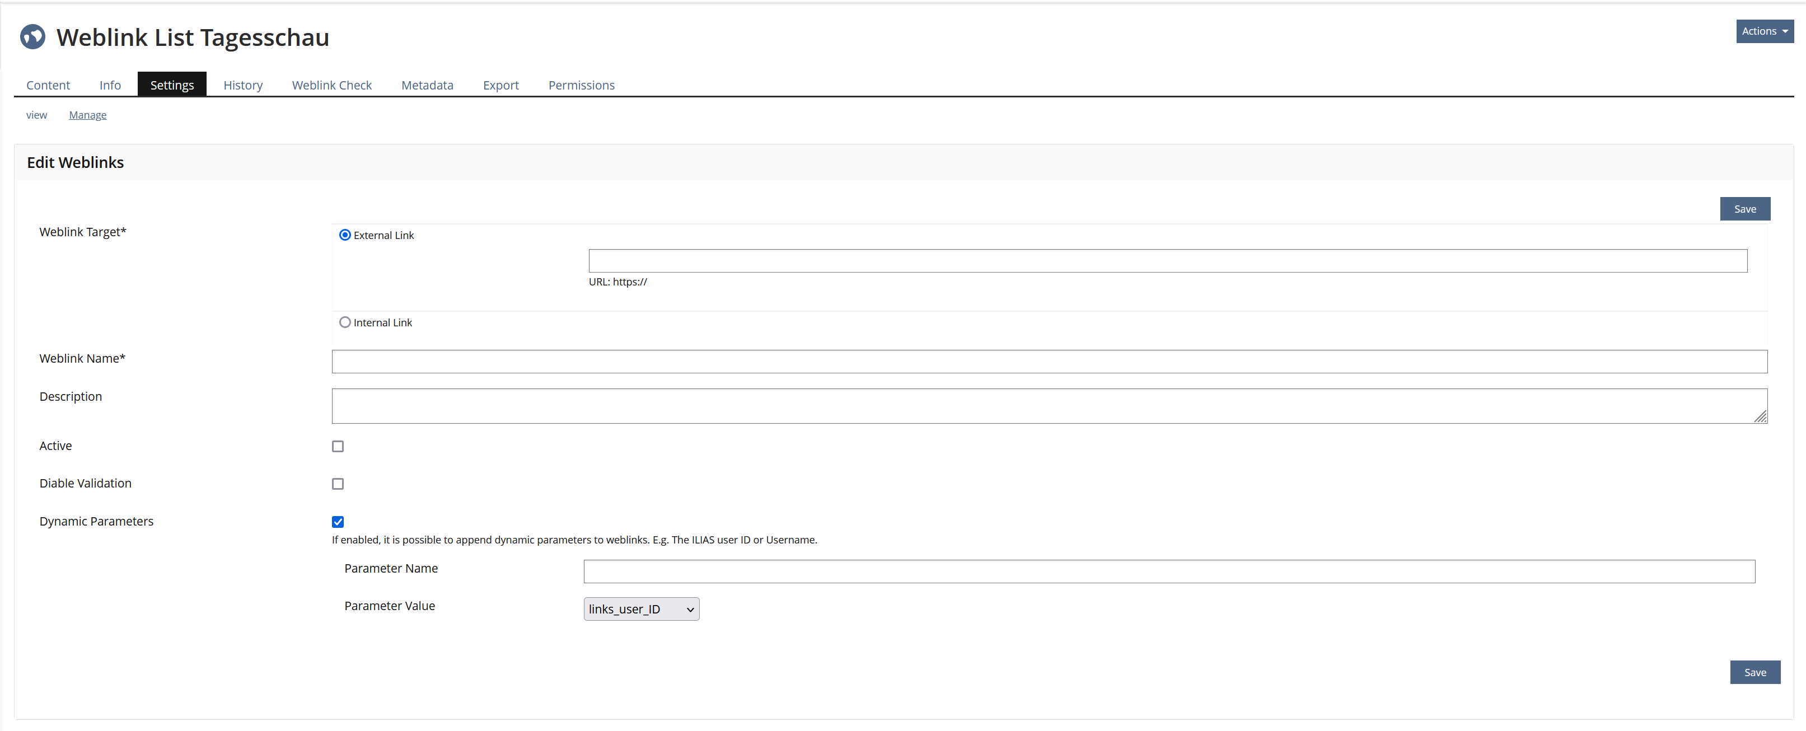Open the Actions dropdown menu
Image resolution: width=1806 pixels, height=731 pixels.
coord(1763,31)
